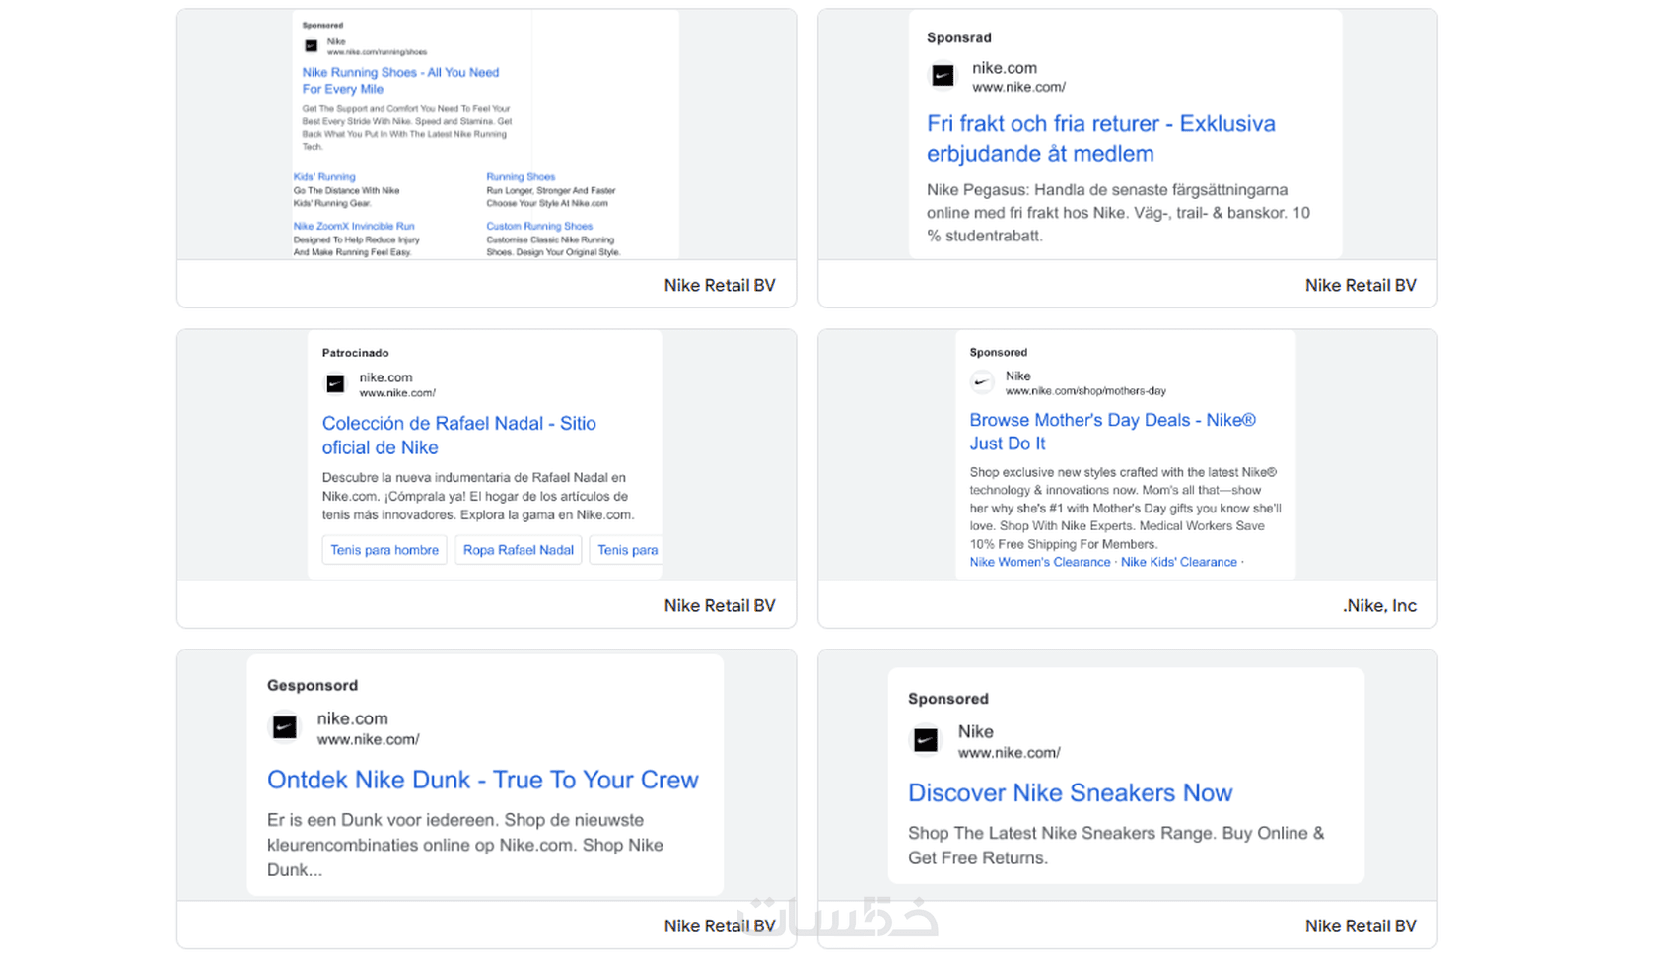Click 'Nike' site name in the Discover Sneakers ad
This screenshot has height=956, width=1676.
[975, 731]
